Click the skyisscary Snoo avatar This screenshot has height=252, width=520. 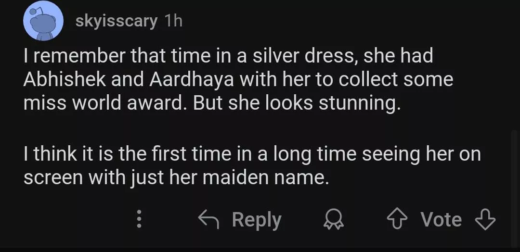(x=44, y=21)
